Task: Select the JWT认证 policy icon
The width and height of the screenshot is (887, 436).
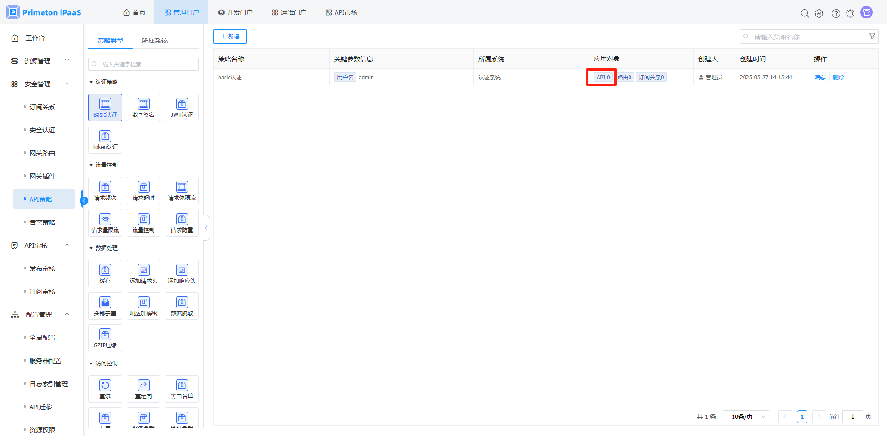Action: tap(182, 108)
